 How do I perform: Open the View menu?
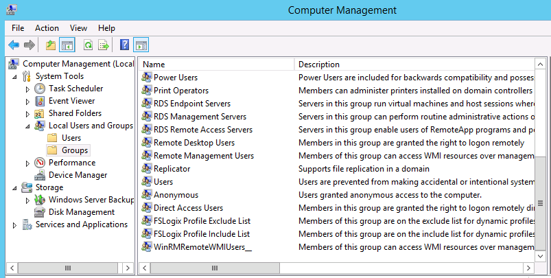pyautogui.click(x=78, y=28)
